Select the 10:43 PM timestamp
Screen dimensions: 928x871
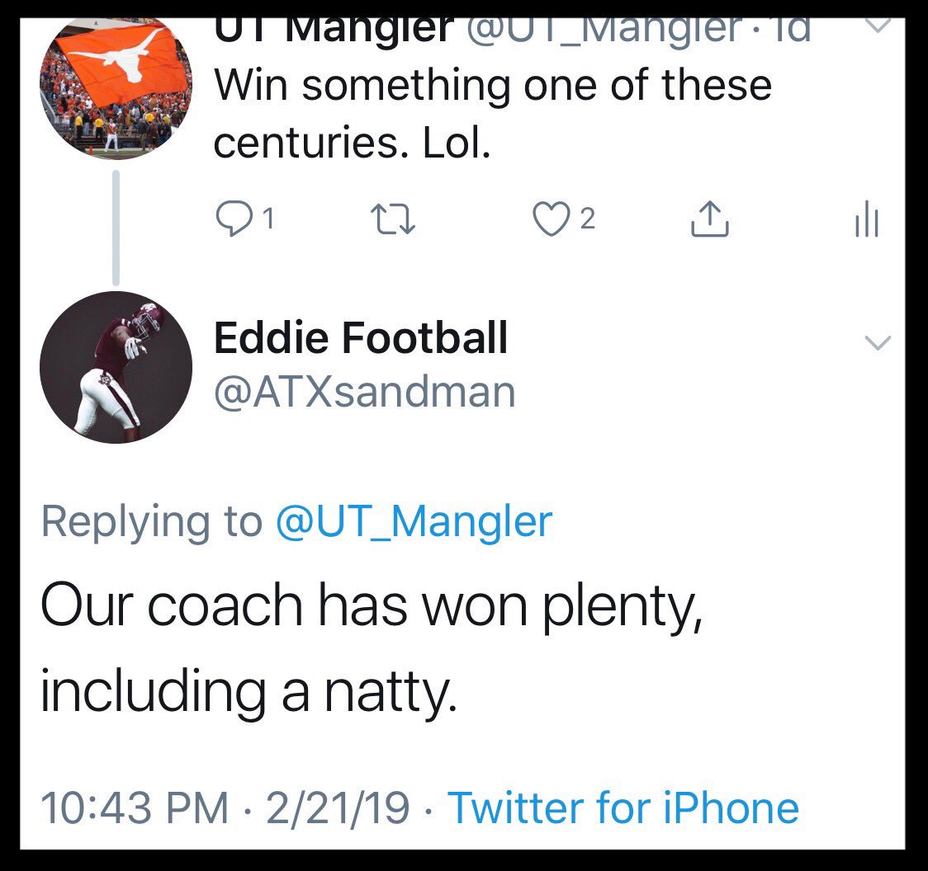coord(135,807)
